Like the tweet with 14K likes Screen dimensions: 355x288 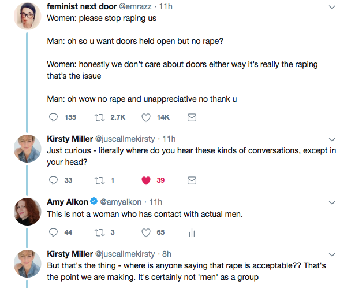click(146, 117)
